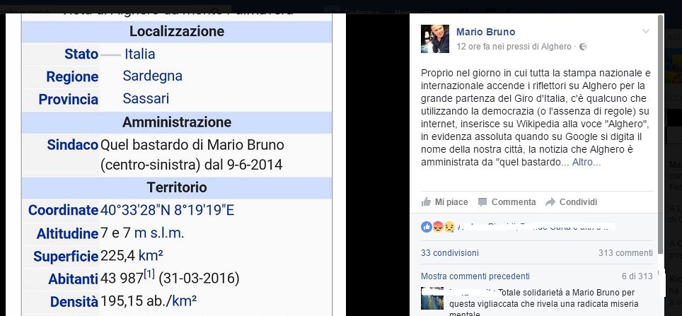Viewport: 682px width, 316px height.
Task: Click the post panel vertical scrollbar
Action: (x=661, y=135)
